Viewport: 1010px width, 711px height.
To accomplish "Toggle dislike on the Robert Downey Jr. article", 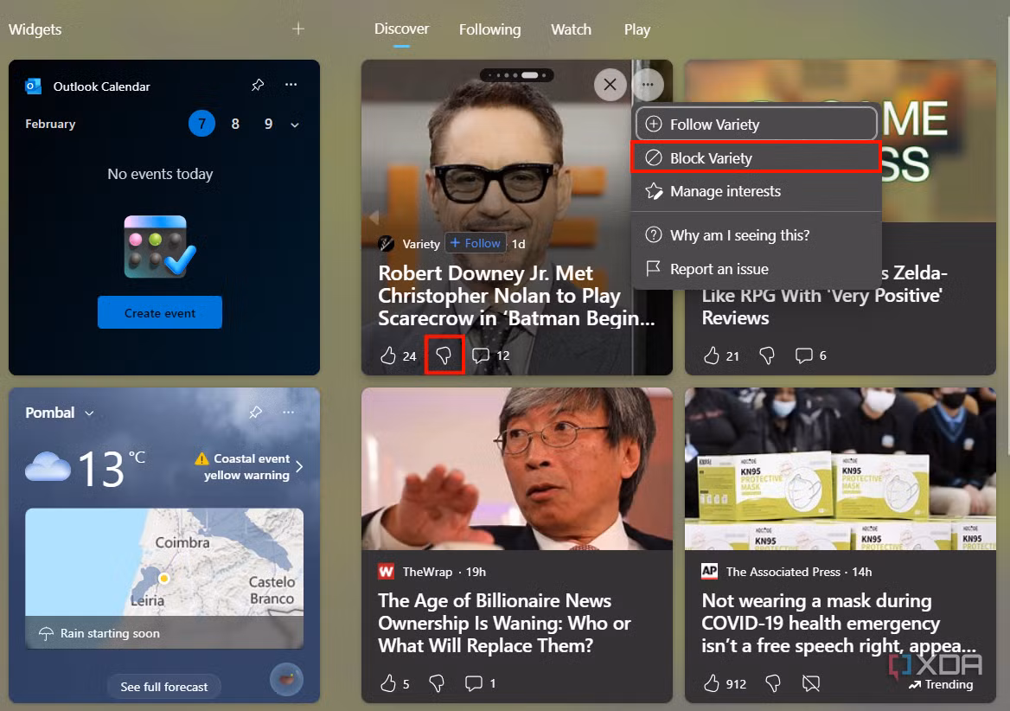I will tap(444, 355).
